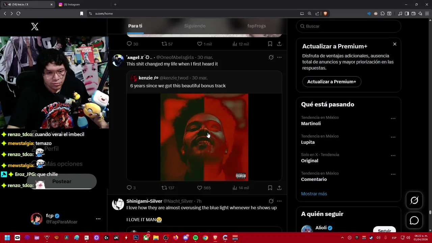Share the top post with 1 mil likes

tap(279, 44)
